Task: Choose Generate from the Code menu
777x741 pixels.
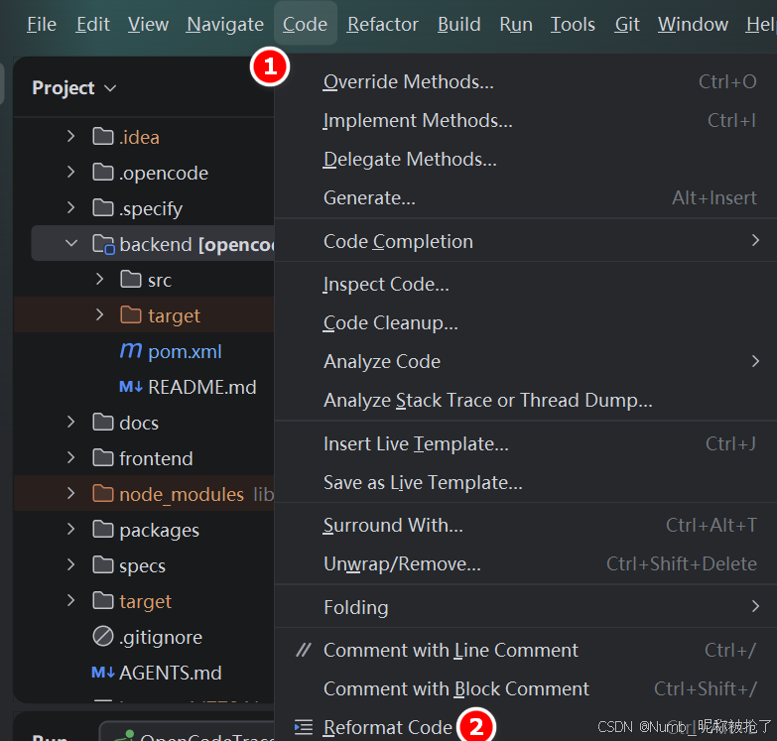Action: click(x=526, y=197)
